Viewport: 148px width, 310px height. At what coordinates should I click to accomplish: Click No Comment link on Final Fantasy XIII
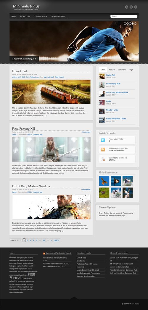86,132
